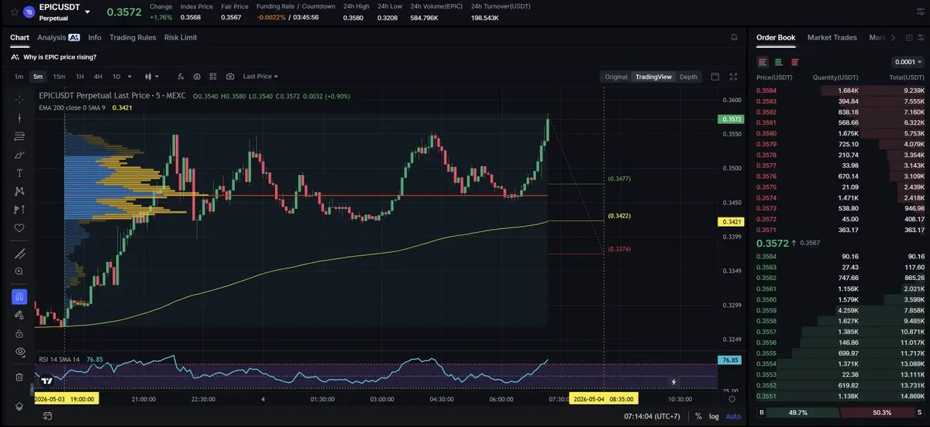Viewport: 930px width, 427px height.
Task: Select the 15m timeframe
Action: [x=59, y=77]
